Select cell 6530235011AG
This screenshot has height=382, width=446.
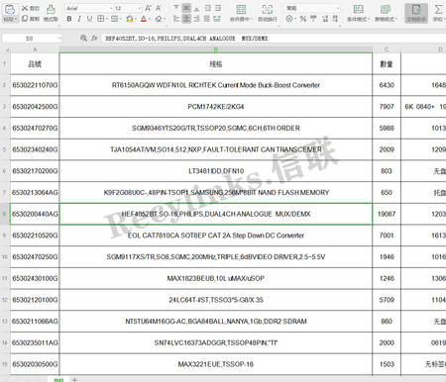[x=35, y=342]
